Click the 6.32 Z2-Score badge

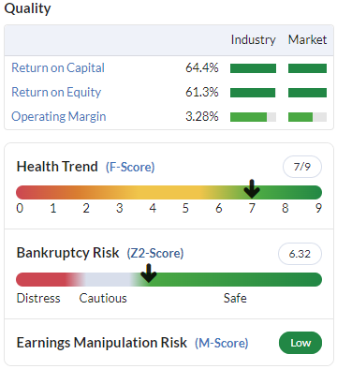(300, 254)
